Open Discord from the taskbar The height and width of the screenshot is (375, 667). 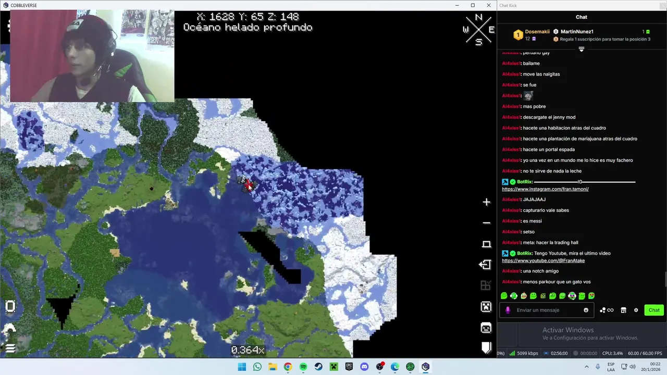[x=364, y=367]
